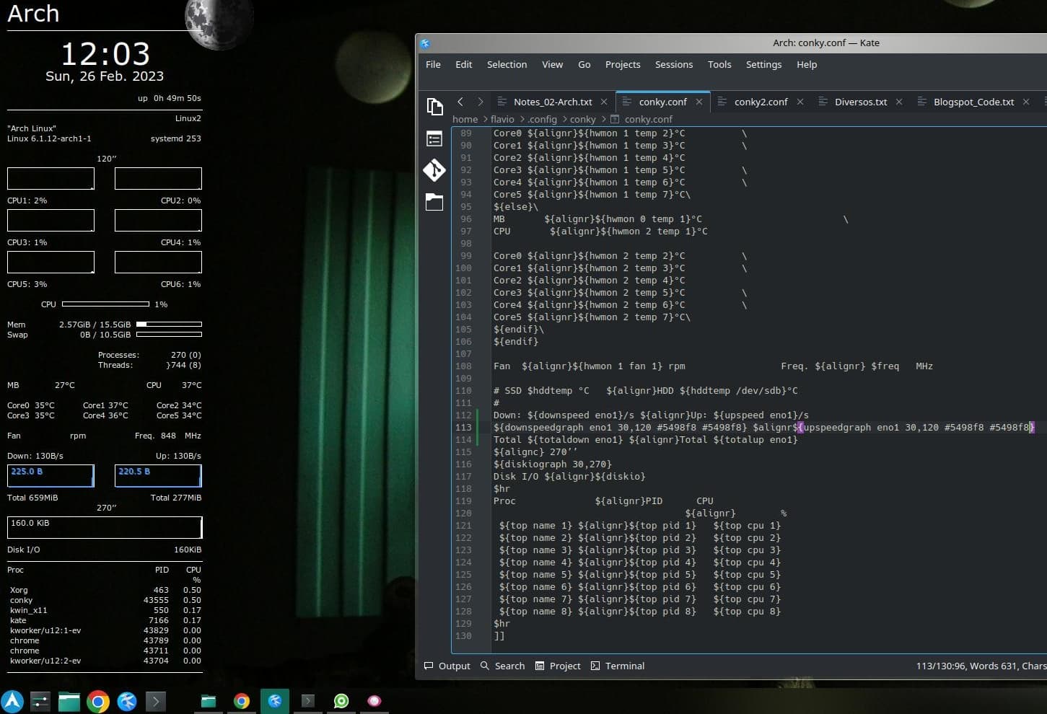Open the Documents sidebar panel
The width and height of the screenshot is (1047, 714).
[434, 107]
